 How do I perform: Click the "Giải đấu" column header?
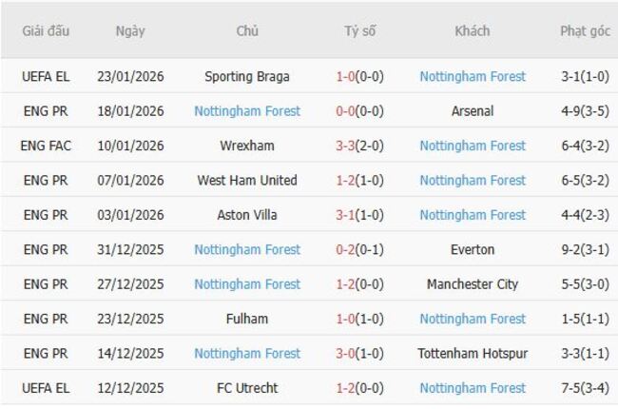pyautogui.click(x=46, y=31)
